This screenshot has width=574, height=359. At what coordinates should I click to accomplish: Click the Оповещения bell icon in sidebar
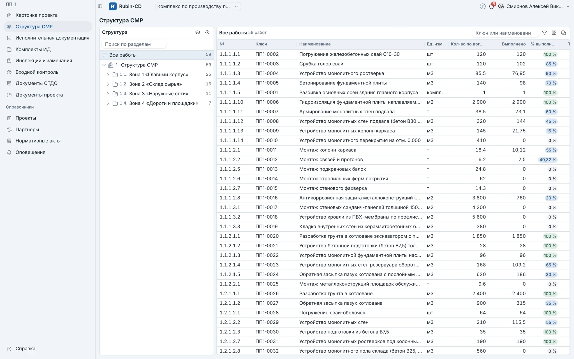point(9,152)
